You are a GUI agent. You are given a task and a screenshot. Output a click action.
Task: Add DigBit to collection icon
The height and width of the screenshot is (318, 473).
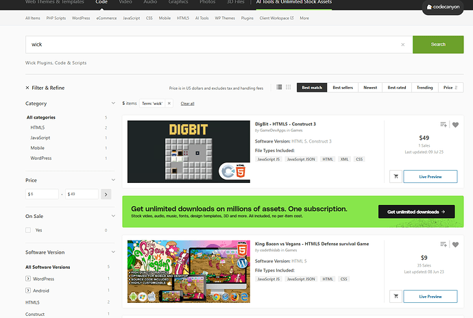tap(444, 125)
